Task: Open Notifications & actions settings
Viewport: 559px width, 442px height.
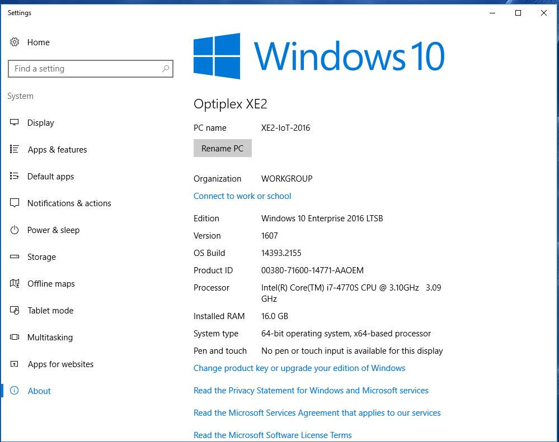Action: [x=69, y=203]
